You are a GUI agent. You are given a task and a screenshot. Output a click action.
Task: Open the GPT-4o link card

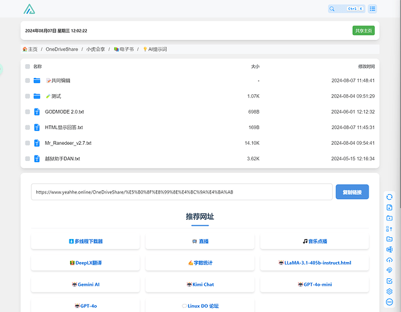coord(86,306)
